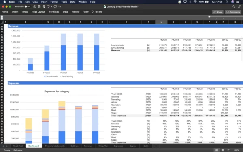Select the Total expenses FY2022 cell 760,855
Image resolution: width=243 pixels, height=152 pixels.
click(163, 116)
